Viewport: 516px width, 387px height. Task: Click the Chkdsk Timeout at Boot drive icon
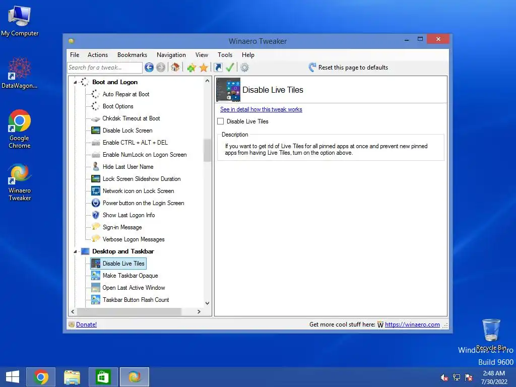tap(95, 118)
